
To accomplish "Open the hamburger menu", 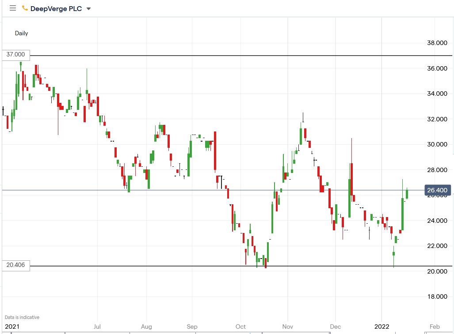I will (x=13, y=8).
